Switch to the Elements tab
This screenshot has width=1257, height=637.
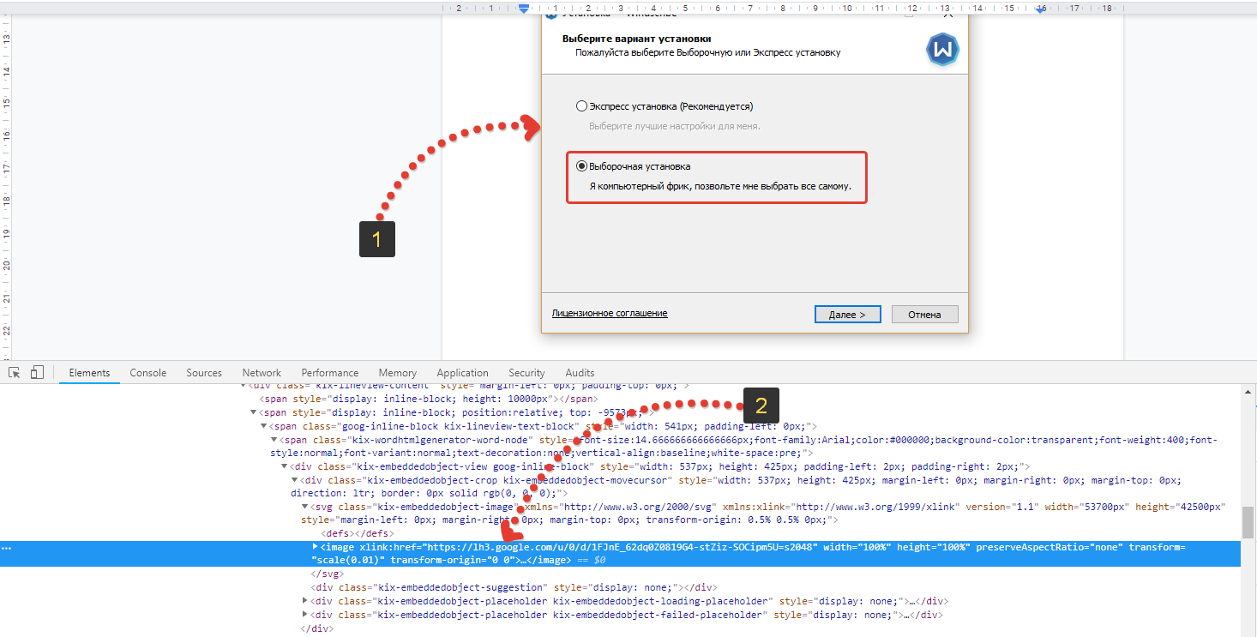(x=90, y=373)
